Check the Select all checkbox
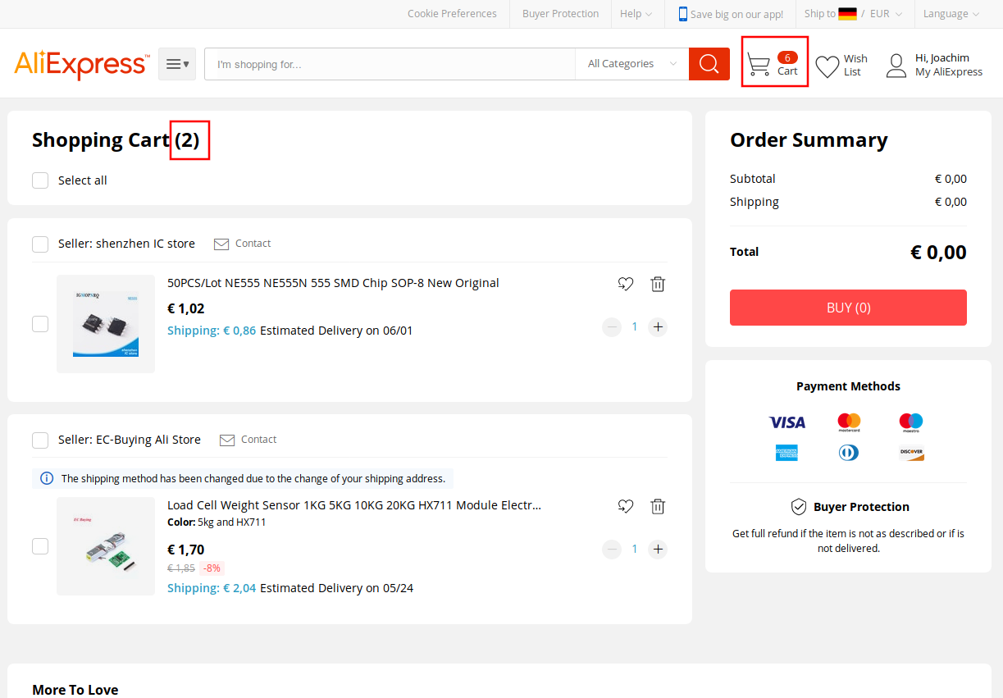 pos(40,180)
